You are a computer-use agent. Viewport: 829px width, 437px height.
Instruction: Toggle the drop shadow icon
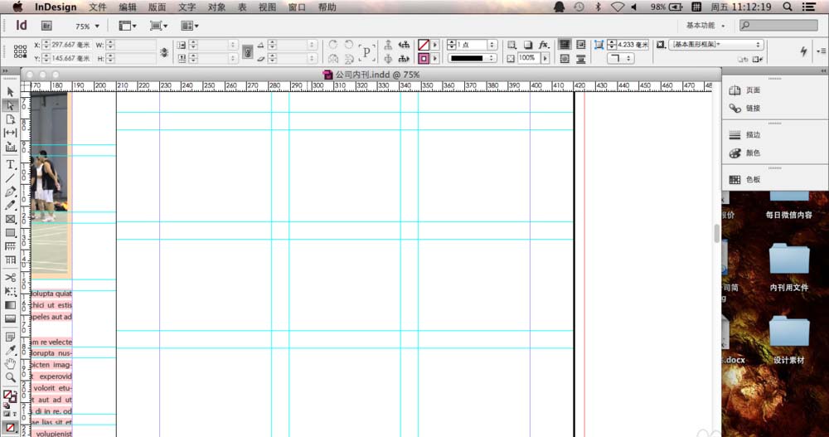(527, 45)
